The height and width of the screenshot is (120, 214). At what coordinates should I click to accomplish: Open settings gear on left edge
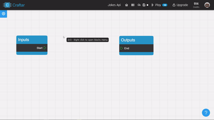tap(3, 14)
